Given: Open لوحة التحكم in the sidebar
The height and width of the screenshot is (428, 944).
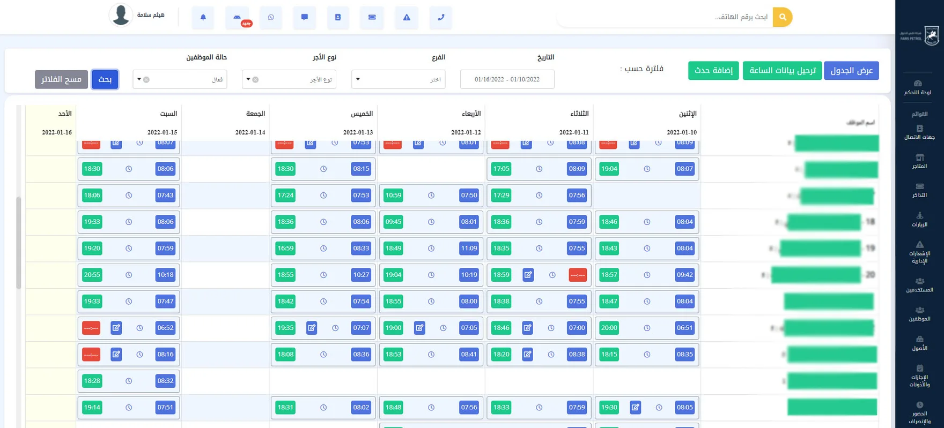Looking at the screenshot, I should pos(918,88).
